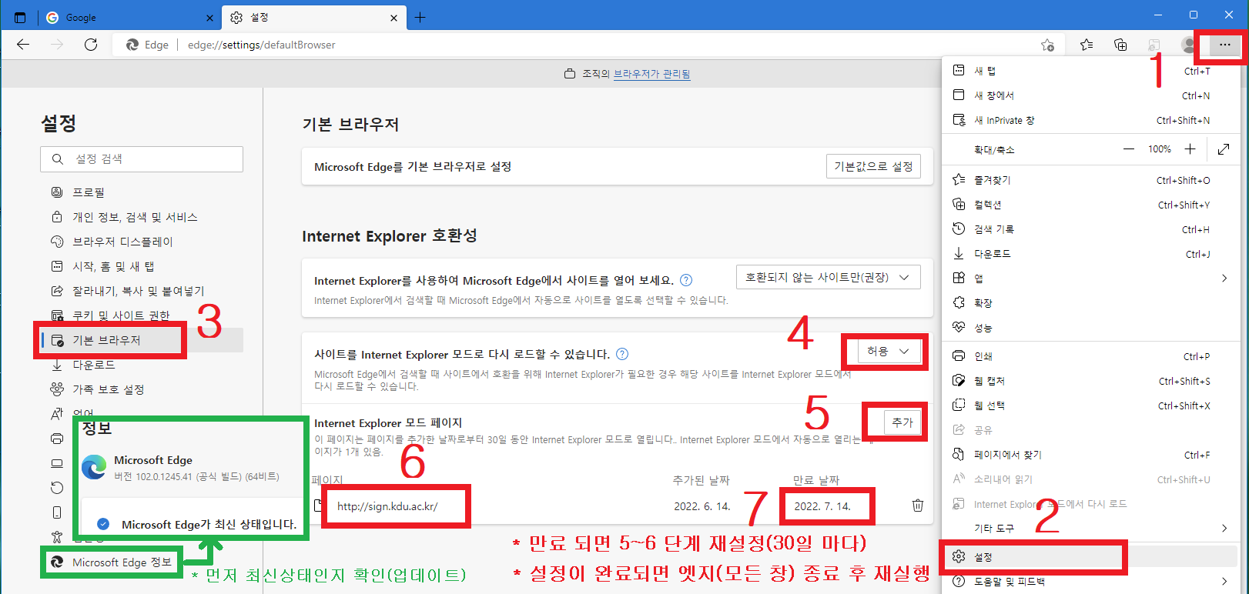Image resolution: width=1249 pixels, height=594 pixels.
Task: Add this page to favorites star icon
Action: tap(1047, 45)
